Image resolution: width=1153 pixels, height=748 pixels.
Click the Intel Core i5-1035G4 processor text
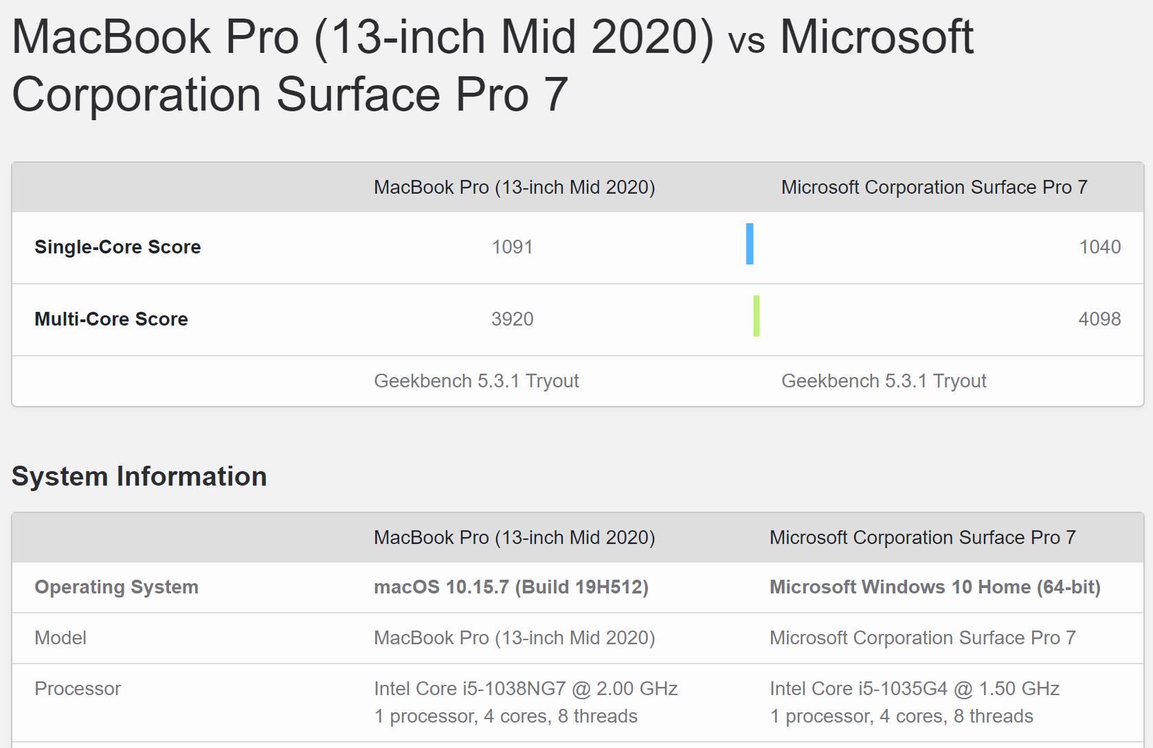point(914,689)
